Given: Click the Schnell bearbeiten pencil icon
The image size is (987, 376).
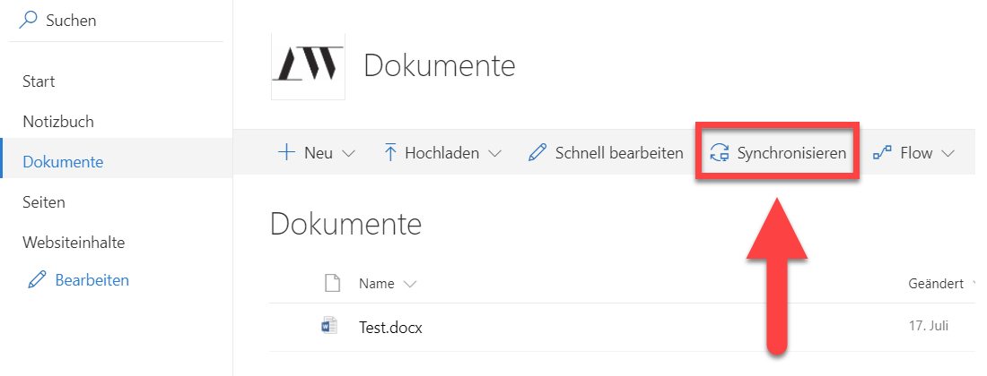Looking at the screenshot, I should (537, 153).
